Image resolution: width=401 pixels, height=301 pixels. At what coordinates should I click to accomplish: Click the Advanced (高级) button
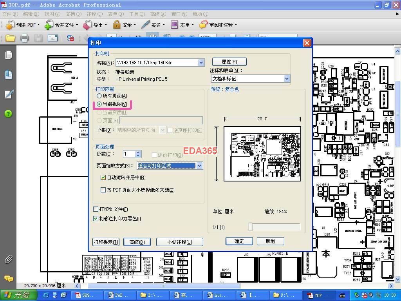tap(137, 242)
